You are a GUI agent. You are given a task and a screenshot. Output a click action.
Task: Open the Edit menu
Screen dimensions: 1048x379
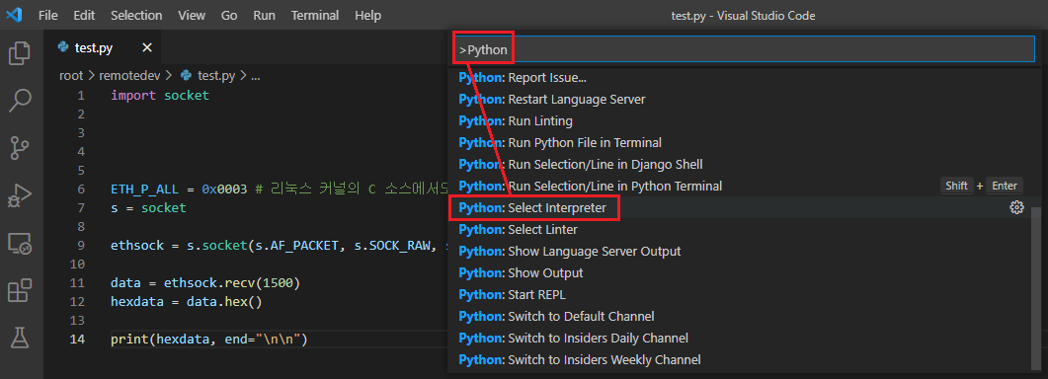pyautogui.click(x=84, y=15)
